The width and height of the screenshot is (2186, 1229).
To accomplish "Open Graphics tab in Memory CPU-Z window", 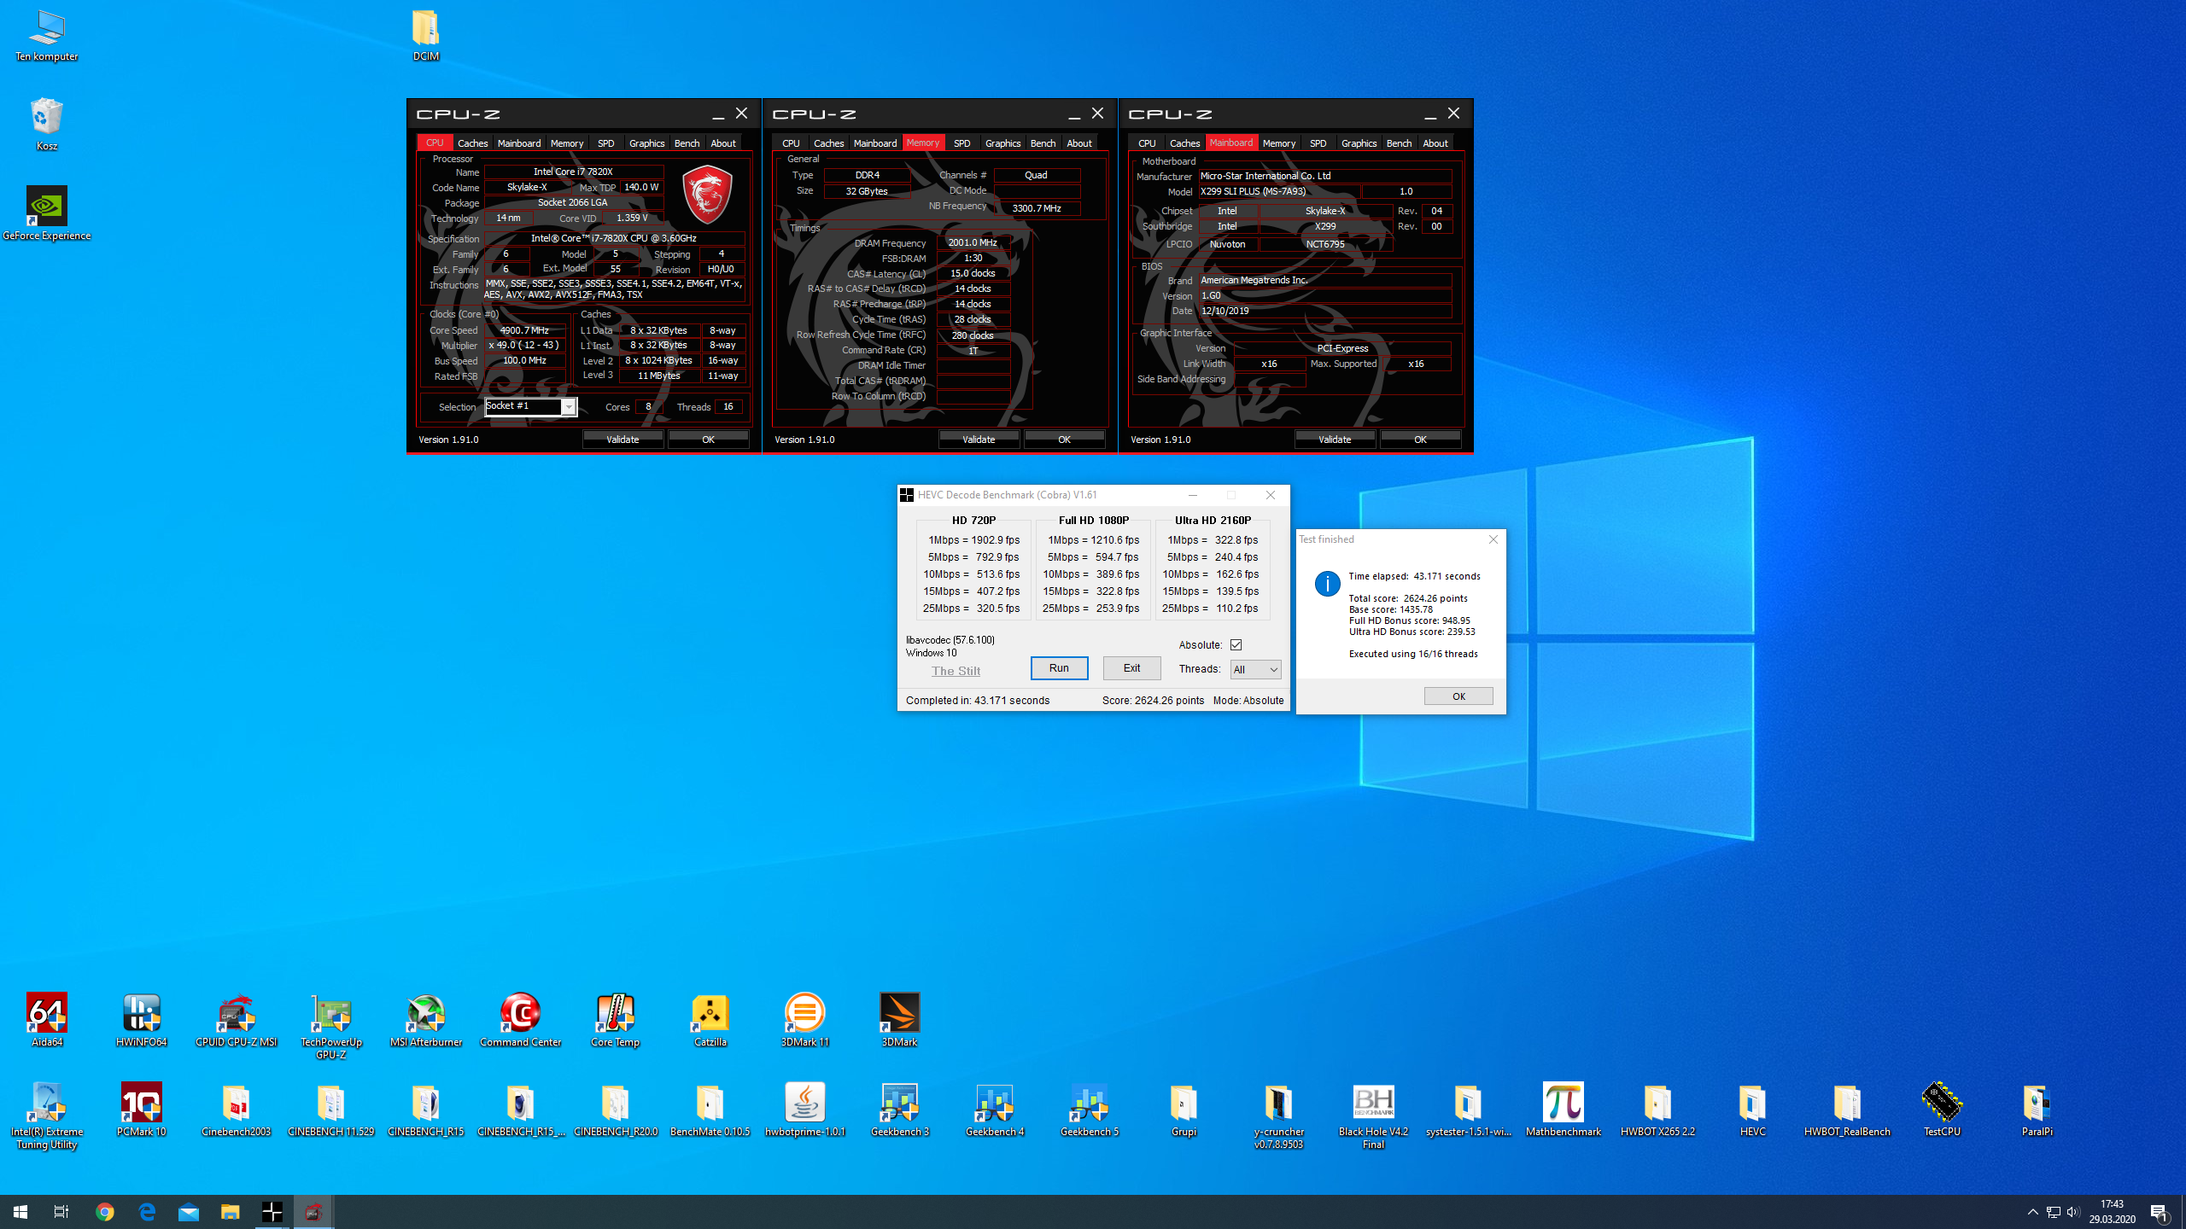I will pyautogui.click(x=1002, y=143).
